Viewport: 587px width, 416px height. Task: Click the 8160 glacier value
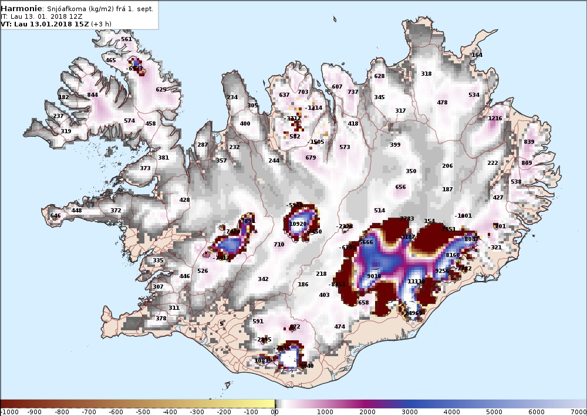click(453, 255)
